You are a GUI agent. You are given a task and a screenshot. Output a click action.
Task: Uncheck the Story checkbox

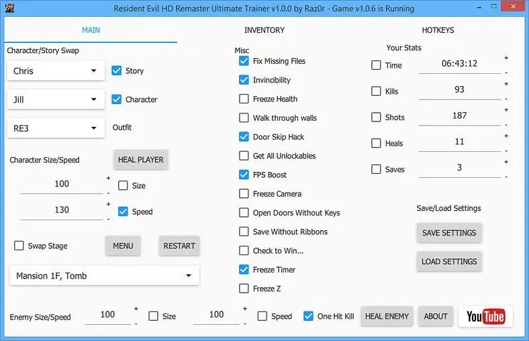click(x=116, y=70)
